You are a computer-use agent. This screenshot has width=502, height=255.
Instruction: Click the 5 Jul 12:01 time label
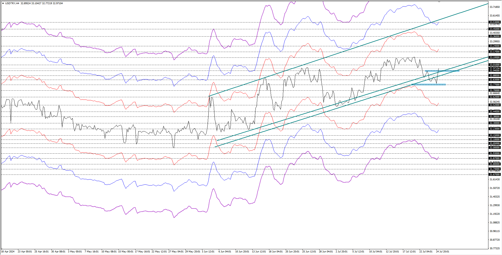coord(358,252)
